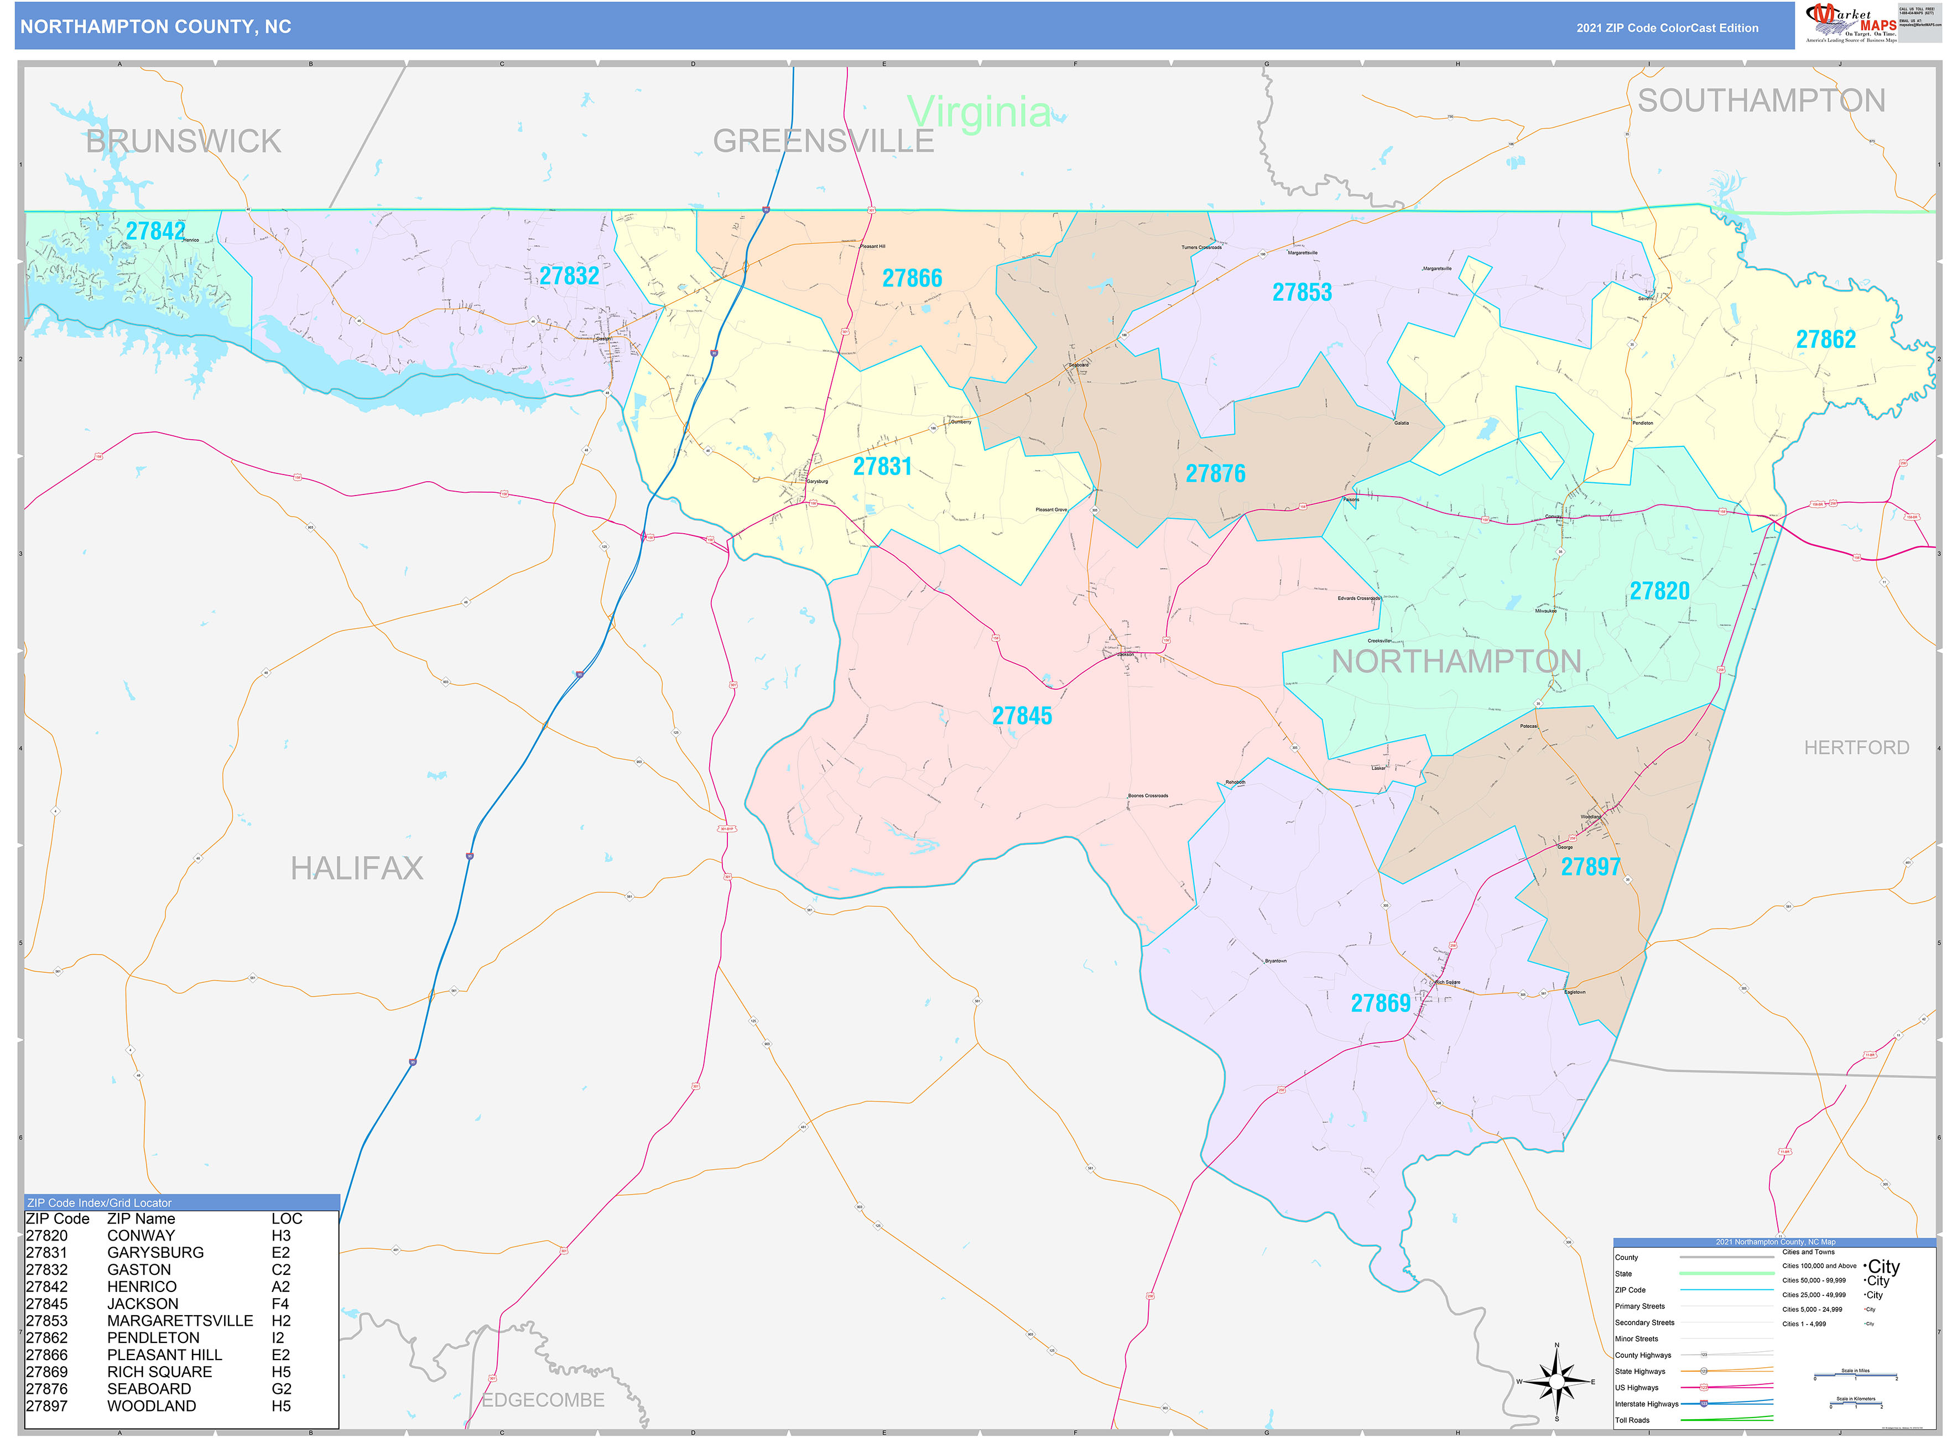Click the small City dot for cities 1-4,999
Screen dimensions: 1952x1438
(x=1864, y=1323)
